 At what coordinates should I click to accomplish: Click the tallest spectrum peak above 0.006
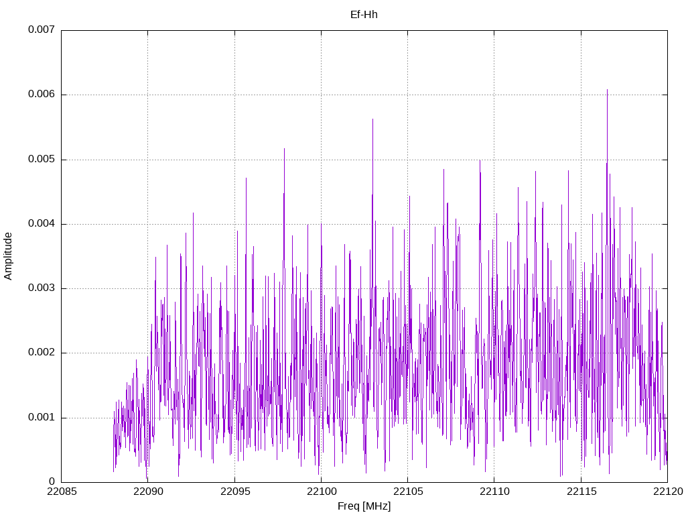[x=607, y=91]
